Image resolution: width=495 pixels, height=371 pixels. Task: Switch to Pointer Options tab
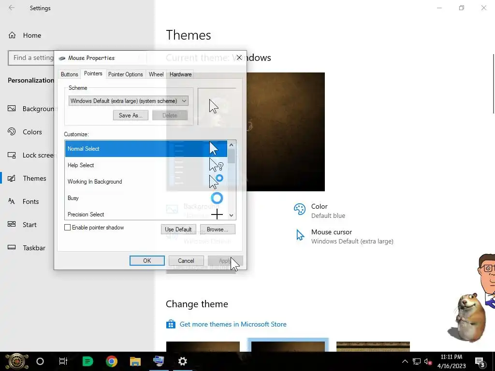point(125,74)
